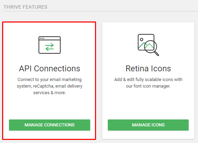
Task: Click the Thrive Features section heading
Action: (x=25, y=7)
